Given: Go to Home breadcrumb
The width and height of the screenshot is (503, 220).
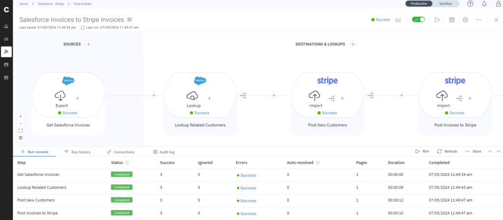Looking at the screenshot, I should [x=24, y=4].
